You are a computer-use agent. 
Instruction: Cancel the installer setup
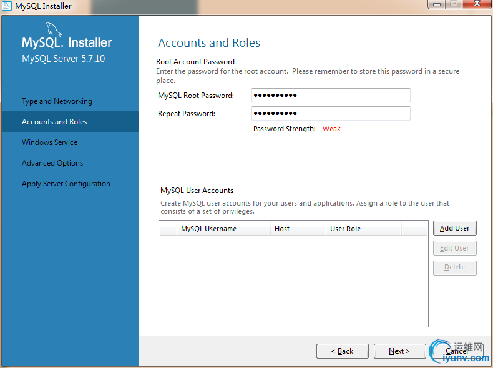(457, 351)
